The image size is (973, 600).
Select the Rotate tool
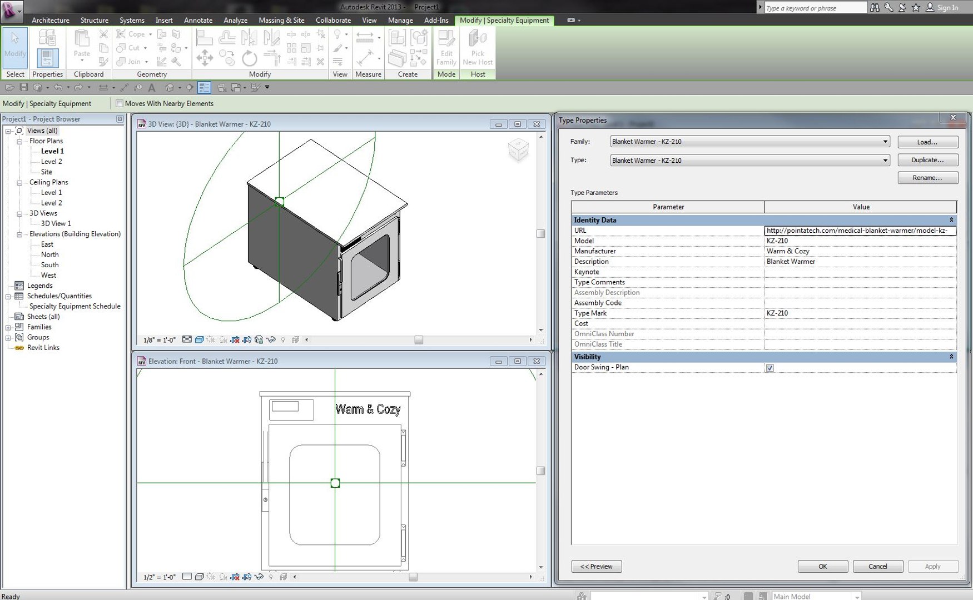tap(250, 57)
